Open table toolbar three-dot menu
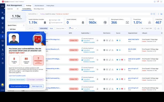The width and height of the screenshot is (164, 102). (161, 28)
